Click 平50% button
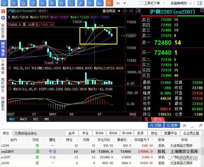204x167 pixels. pos(113,133)
